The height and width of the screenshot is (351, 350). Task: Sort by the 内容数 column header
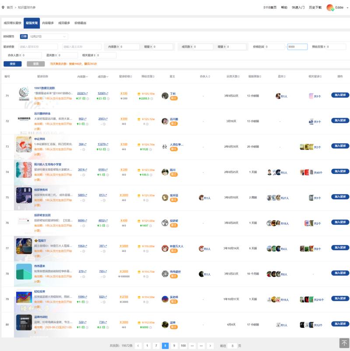82,76
